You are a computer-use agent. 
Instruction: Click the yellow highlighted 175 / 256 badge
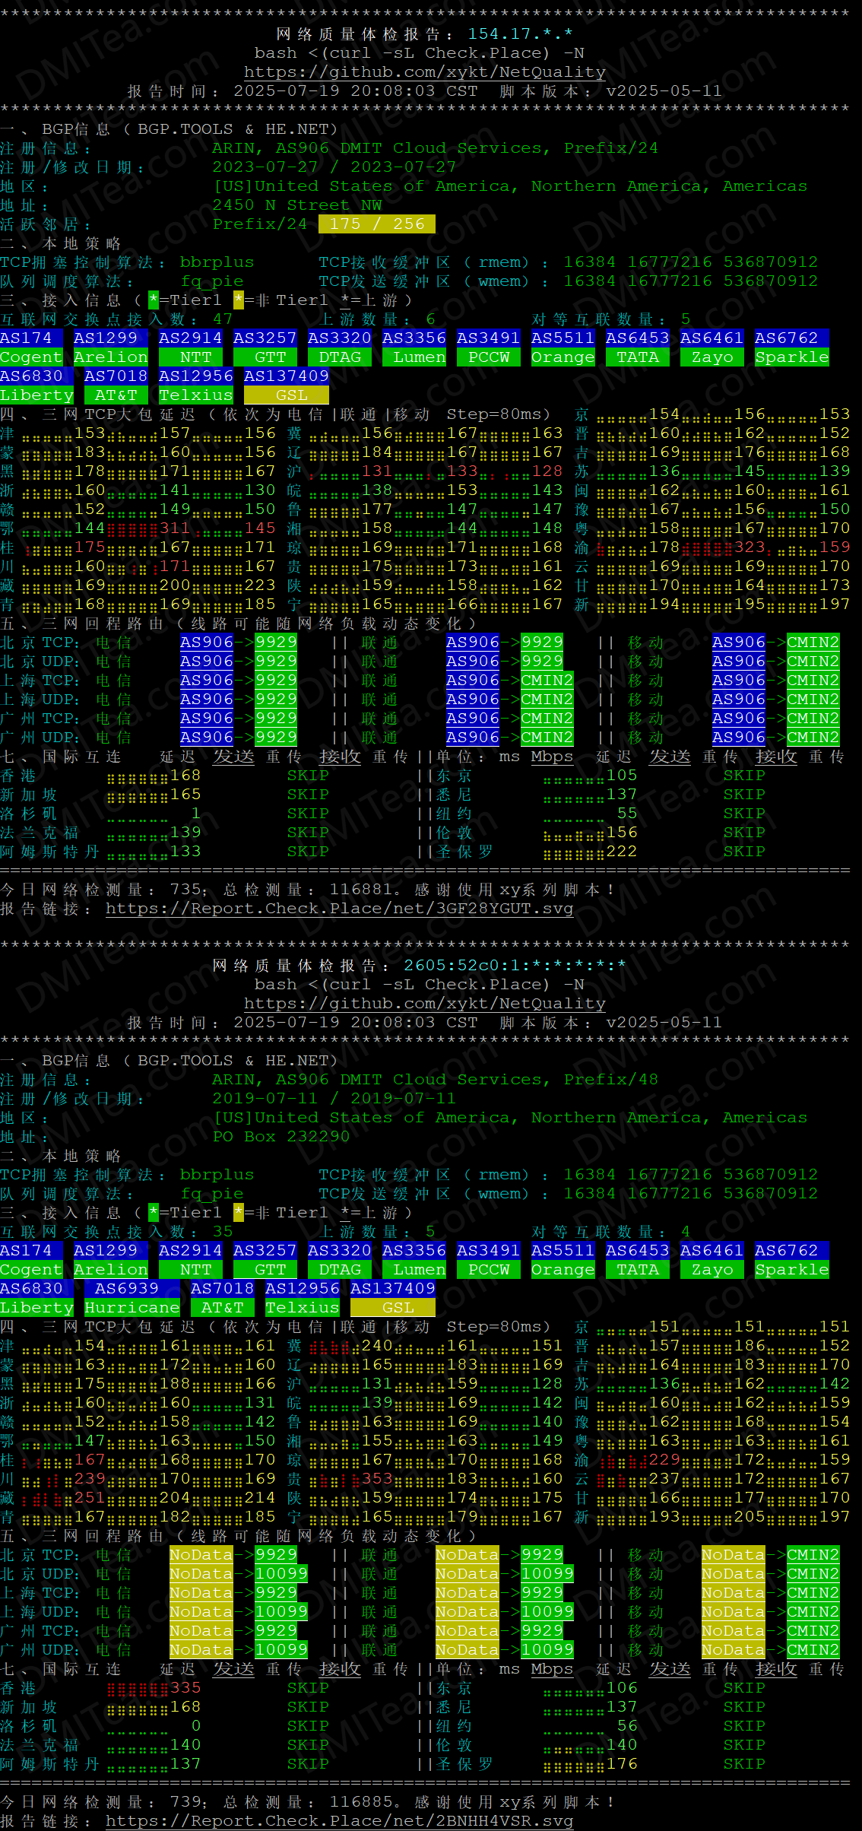[x=377, y=224]
